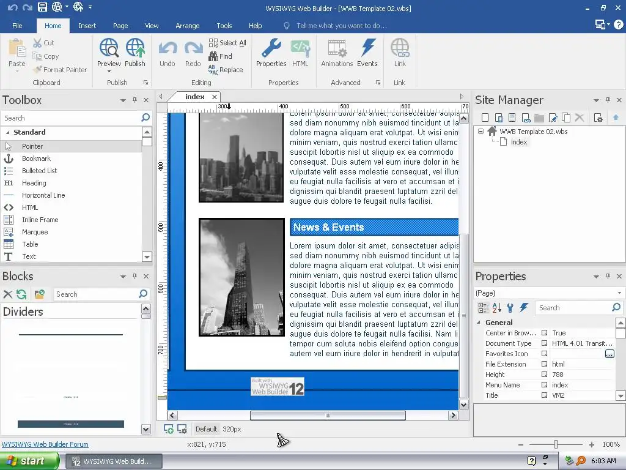Click the folder icon in Blocks panel
Viewport: 626px width, 470px height.
click(x=40, y=294)
